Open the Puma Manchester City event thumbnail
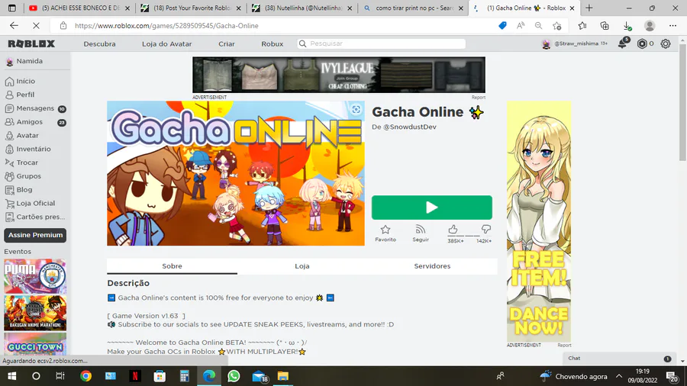The image size is (687, 386). click(x=35, y=276)
